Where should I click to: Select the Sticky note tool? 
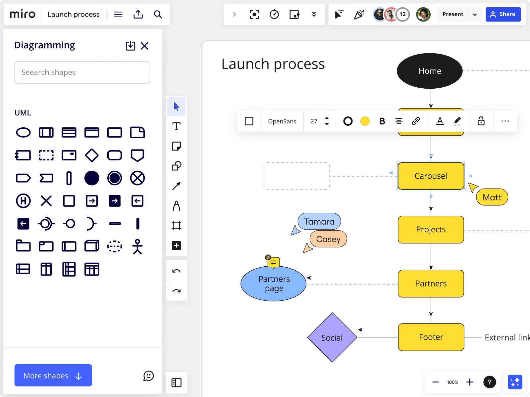(176, 146)
